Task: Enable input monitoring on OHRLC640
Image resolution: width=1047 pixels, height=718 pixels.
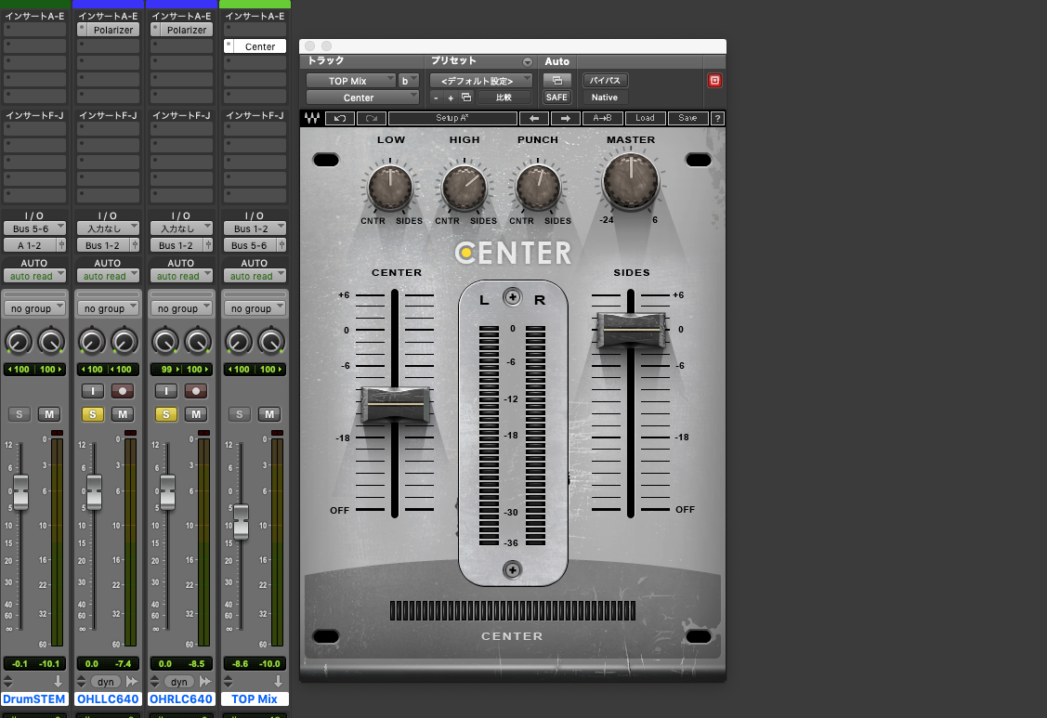Action: tap(166, 391)
